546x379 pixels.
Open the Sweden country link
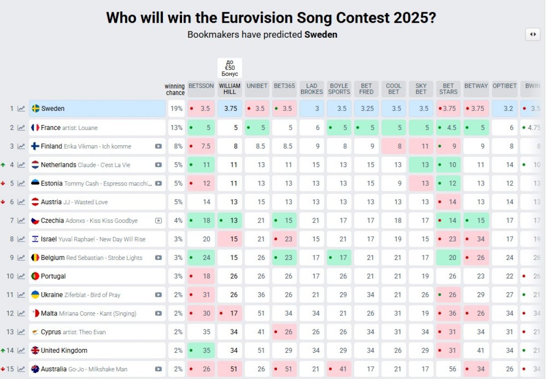pyautogui.click(x=53, y=109)
